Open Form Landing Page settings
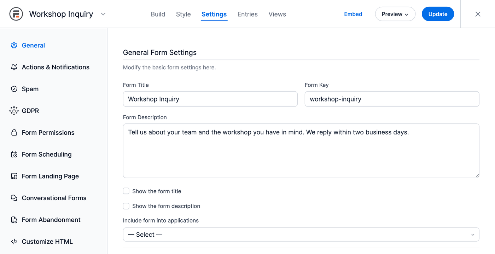The height and width of the screenshot is (254, 495). click(x=50, y=176)
